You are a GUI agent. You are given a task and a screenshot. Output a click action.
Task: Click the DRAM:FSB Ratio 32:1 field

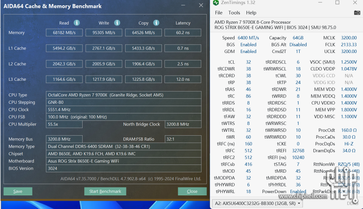click(183, 139)
